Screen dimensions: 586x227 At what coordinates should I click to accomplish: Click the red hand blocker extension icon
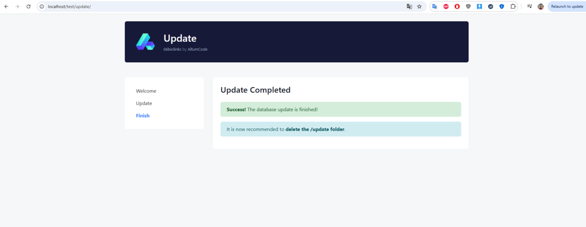(457, 6)
